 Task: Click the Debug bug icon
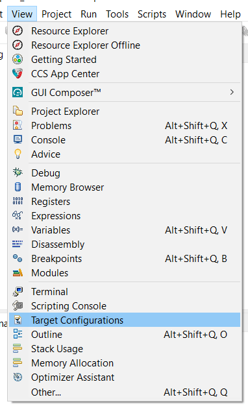point(18,173)
